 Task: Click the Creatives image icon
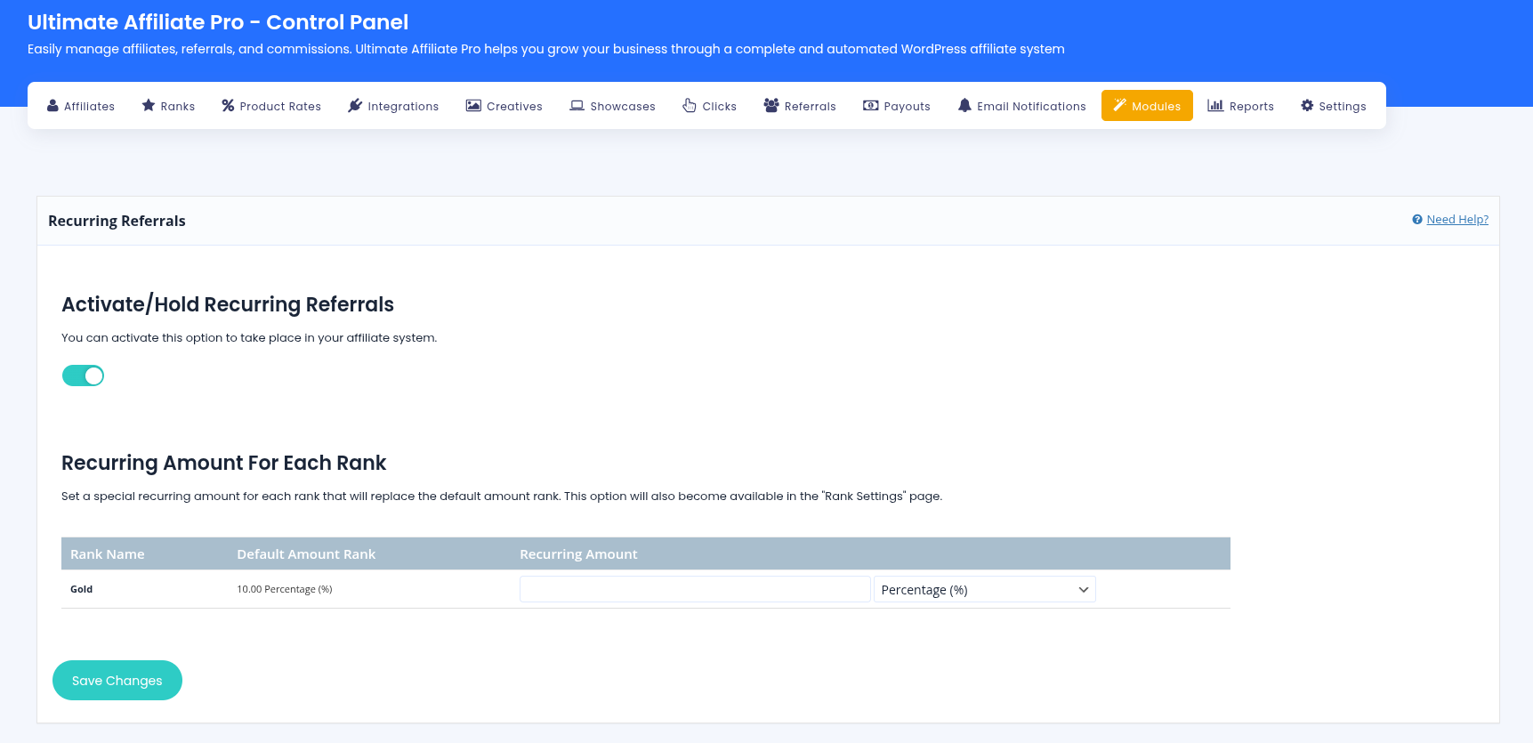[473, 106]
